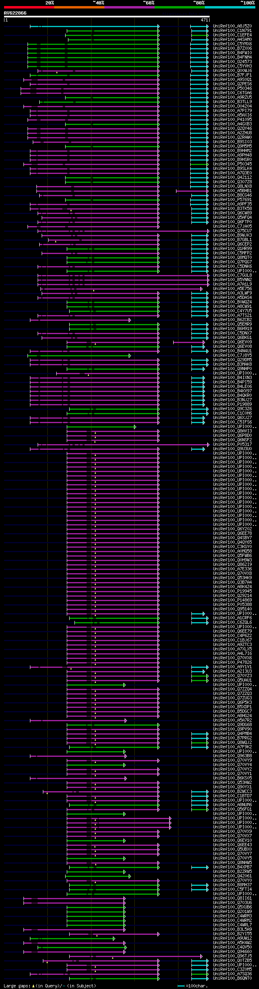Select subject label UniRef100_A9S0Q1
This screenshot has height=989, width=259.
point(232,80)
